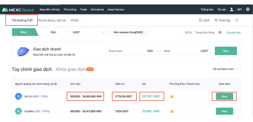The height and width of the screenshot is (122, 253).
Task: Open the Trade menu
Action: [x=83, y=9]
